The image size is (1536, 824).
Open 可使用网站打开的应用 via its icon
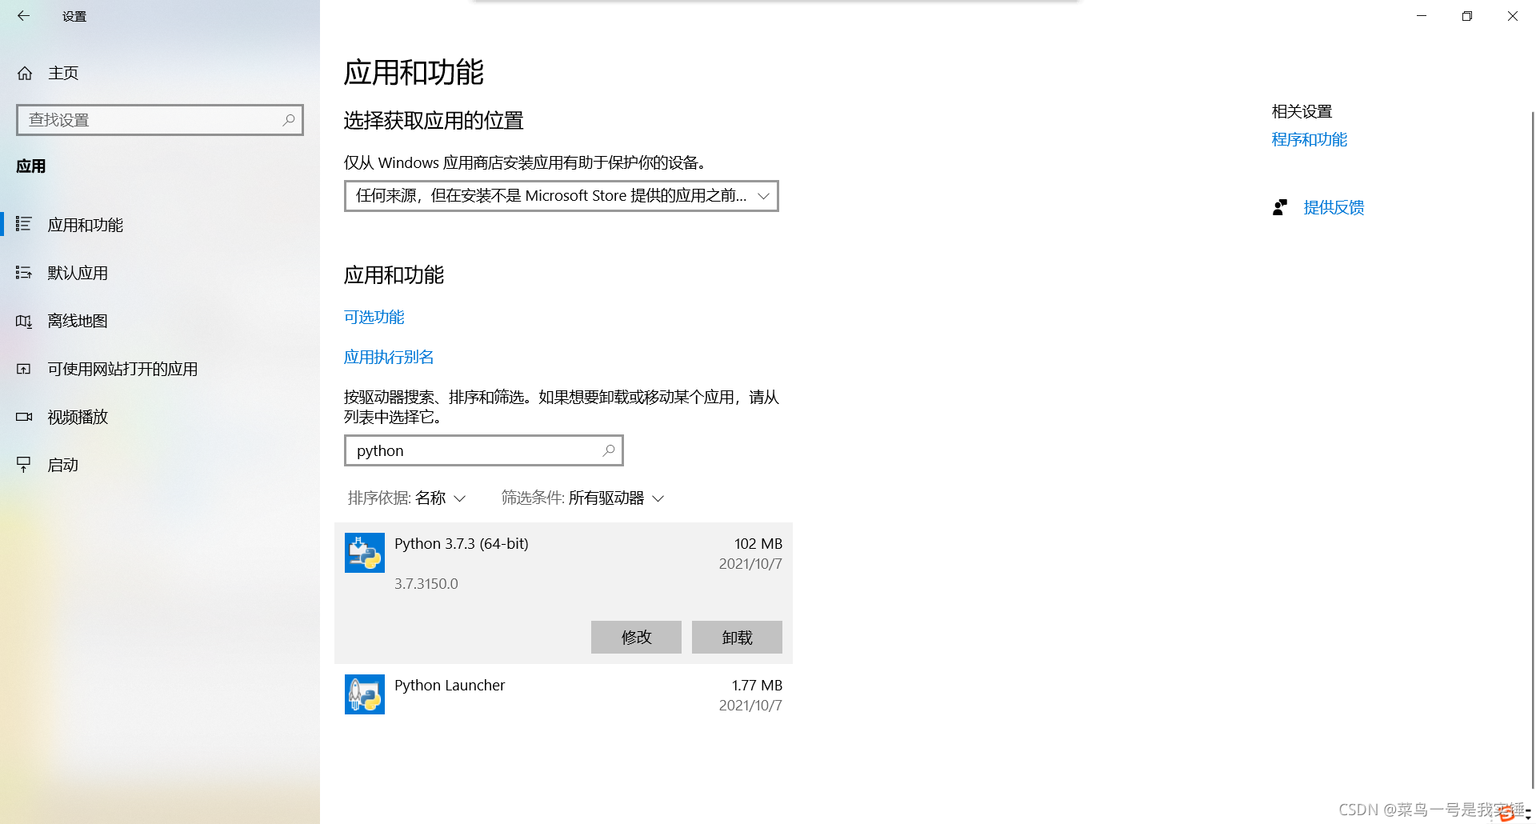(x=24, y=369)
